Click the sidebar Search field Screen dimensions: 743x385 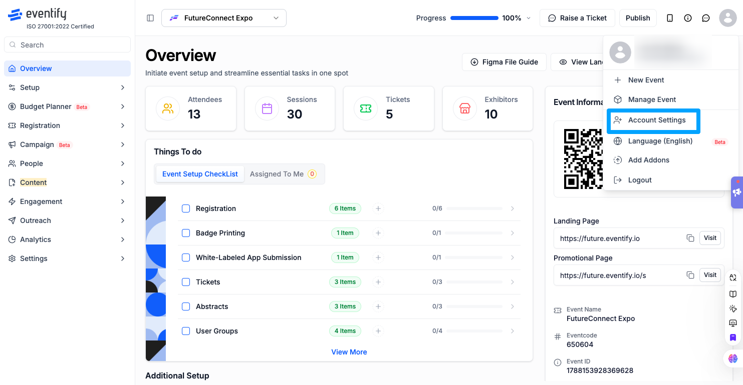point(67,45)
